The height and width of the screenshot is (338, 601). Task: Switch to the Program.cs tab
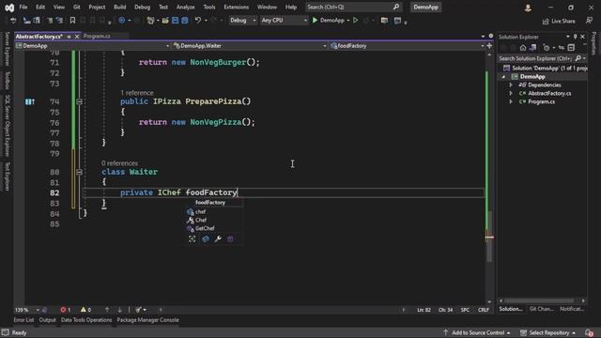pyautogui.click(x=97, y=36)
